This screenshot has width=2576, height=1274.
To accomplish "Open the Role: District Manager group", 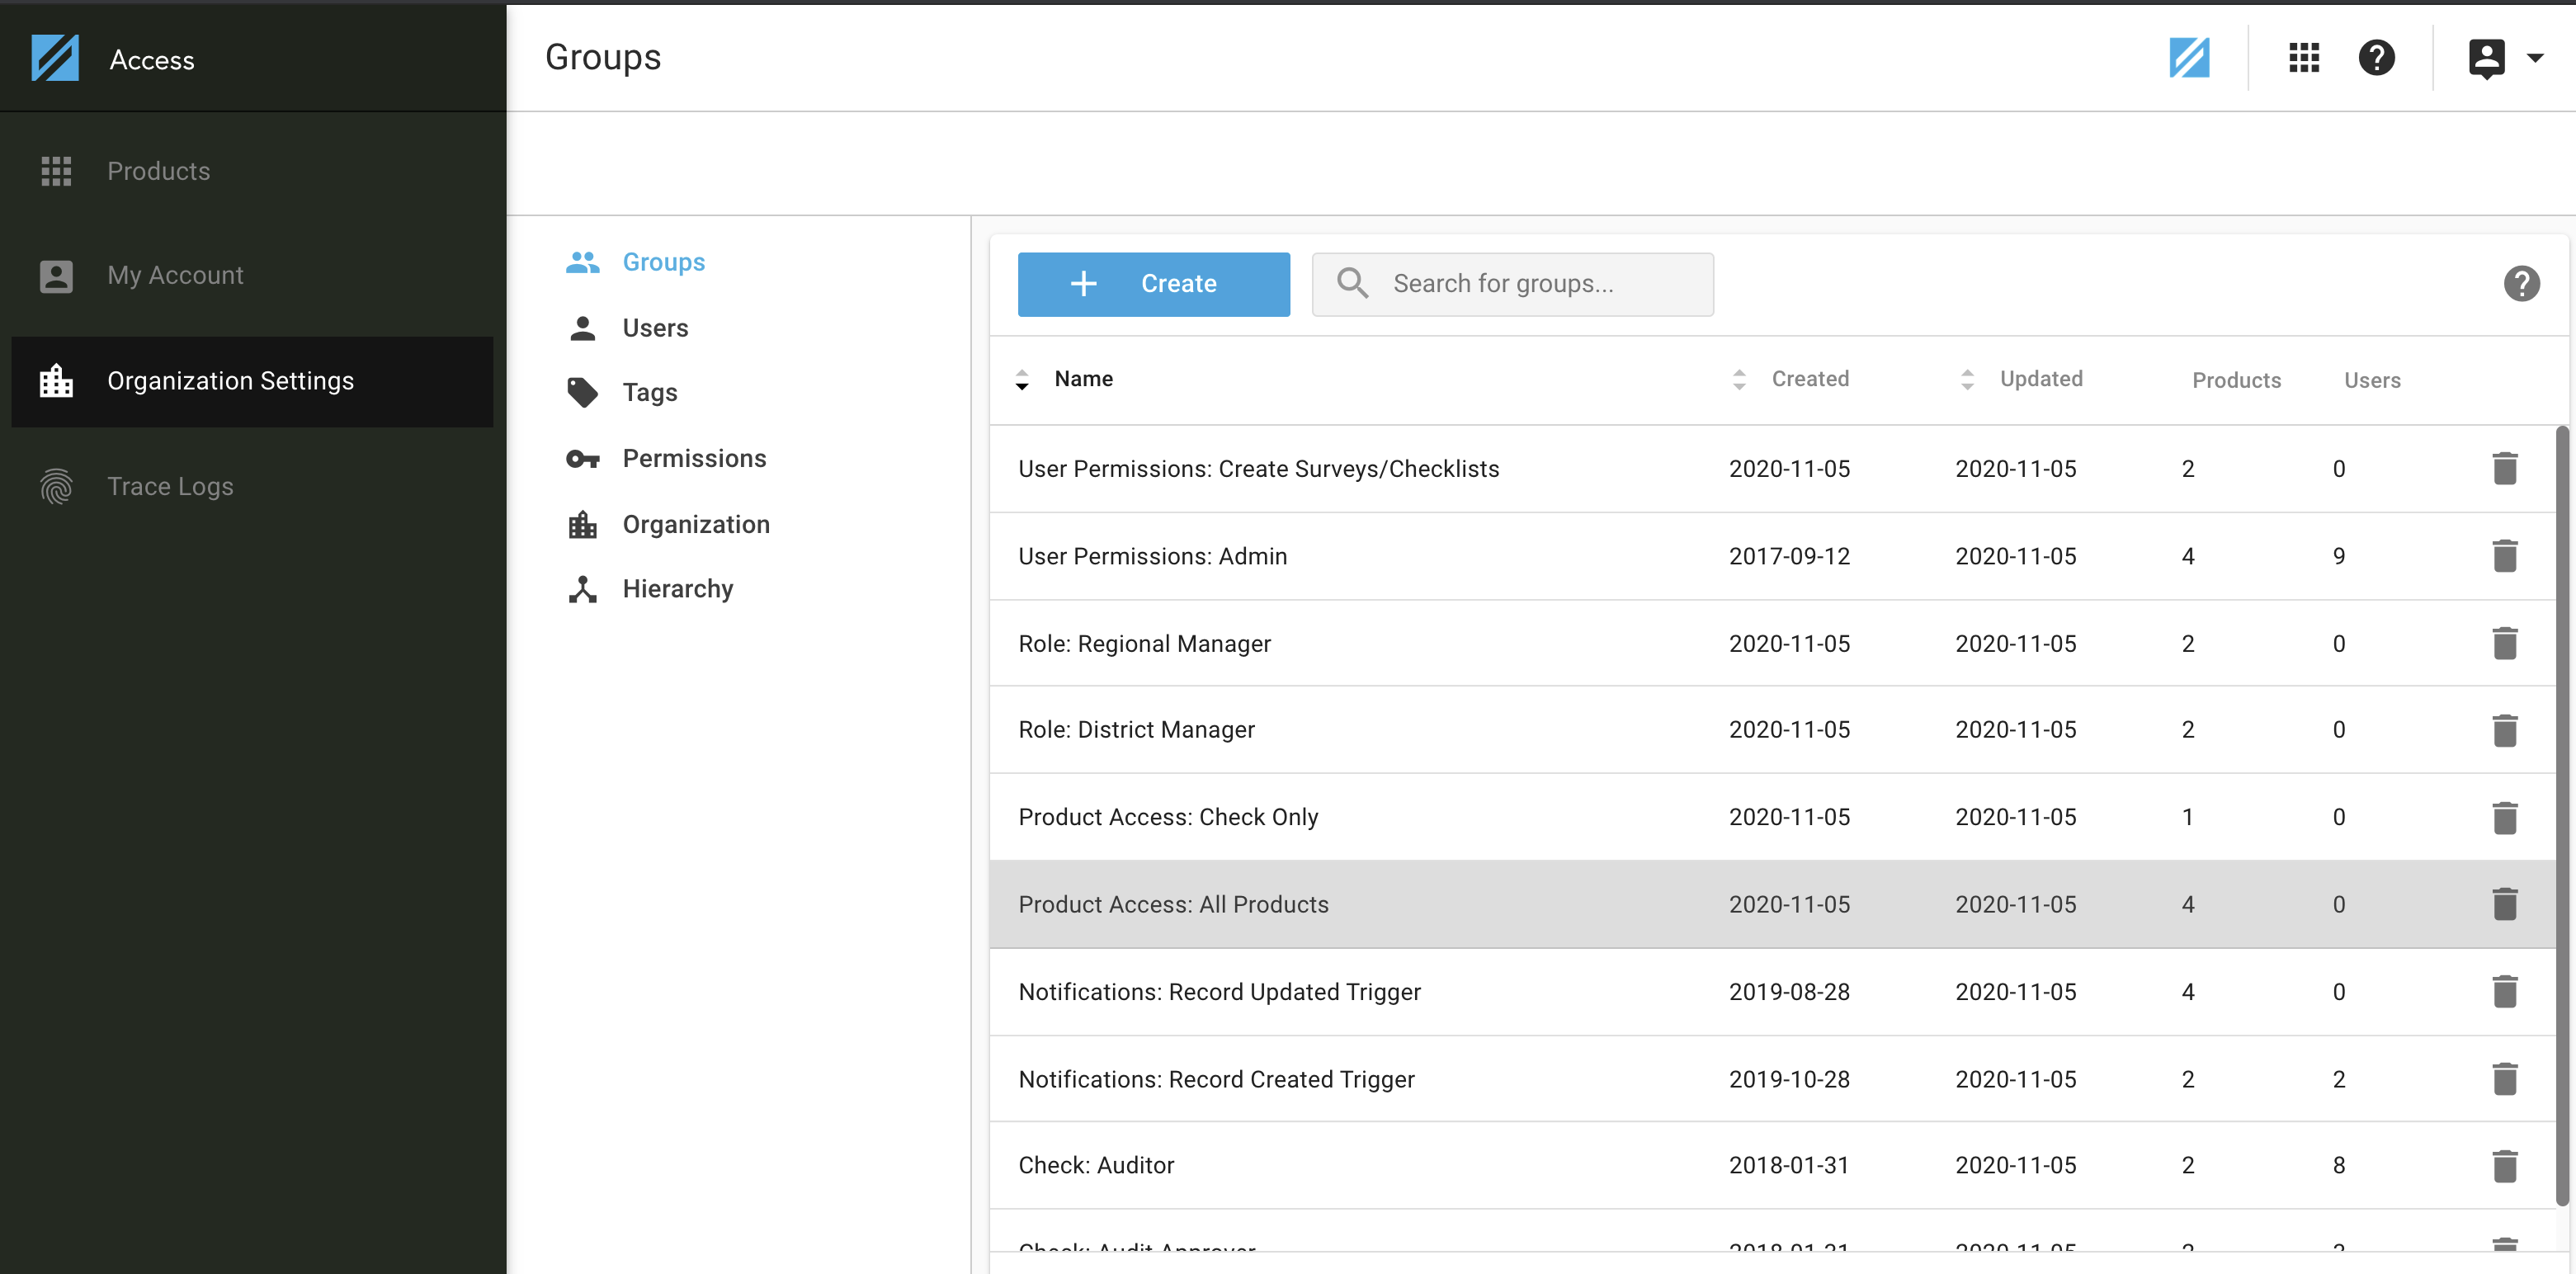I will coord(1772,730).
